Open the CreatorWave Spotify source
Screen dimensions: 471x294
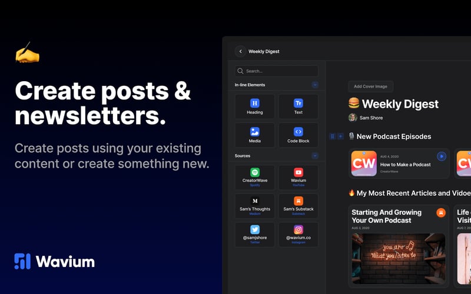click(255, 178)
